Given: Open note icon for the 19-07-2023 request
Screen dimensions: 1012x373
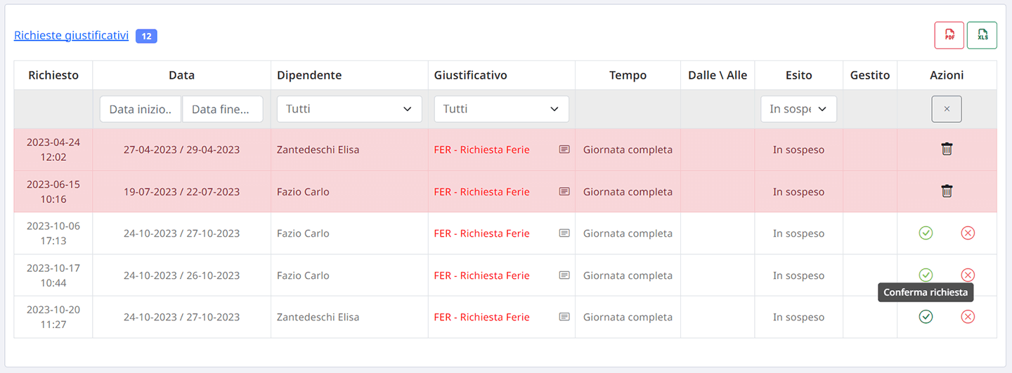Looking at the screenshot, I should [x=564, y=191].
